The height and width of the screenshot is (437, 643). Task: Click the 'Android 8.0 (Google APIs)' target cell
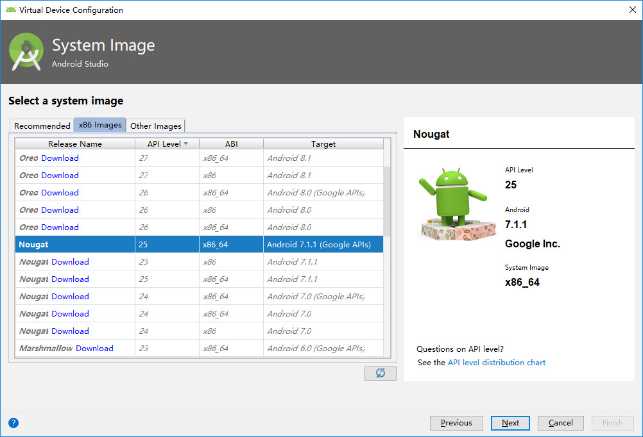coord(323,192)
